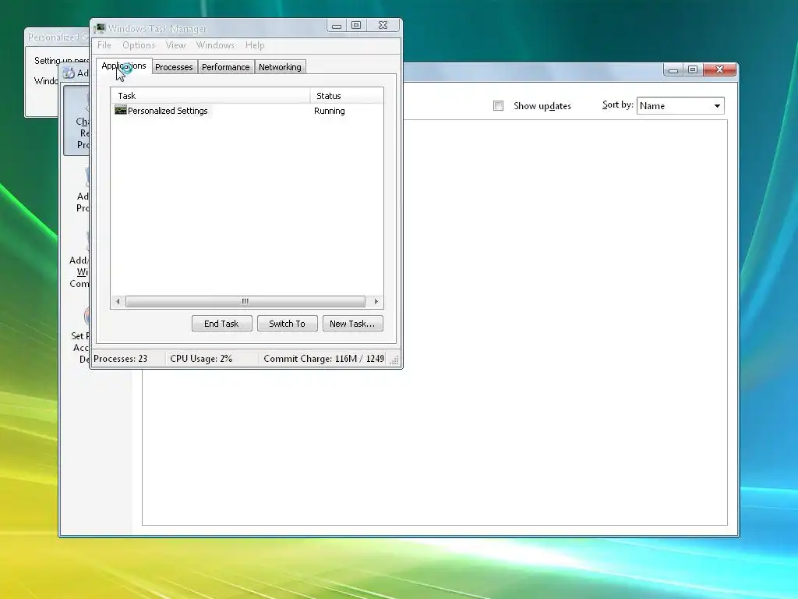Click the Running status cell
The height and width of the screenshot is (599, 798).
[x=330, y=111]
